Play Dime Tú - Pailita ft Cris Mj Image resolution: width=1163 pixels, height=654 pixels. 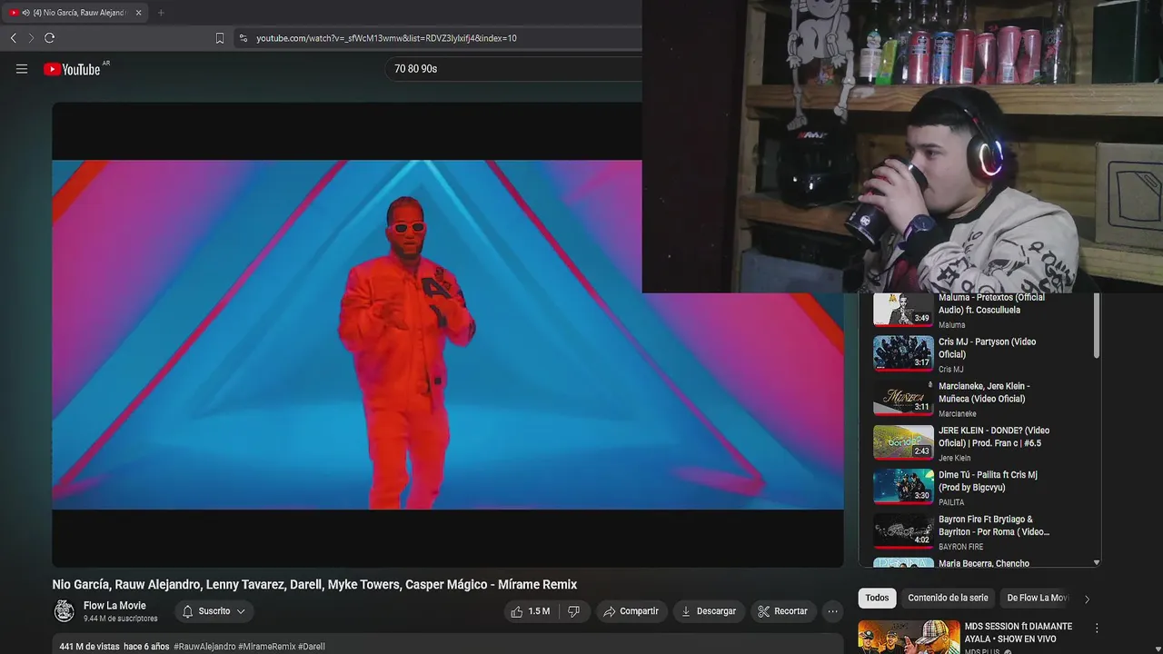tap(988, 481)
